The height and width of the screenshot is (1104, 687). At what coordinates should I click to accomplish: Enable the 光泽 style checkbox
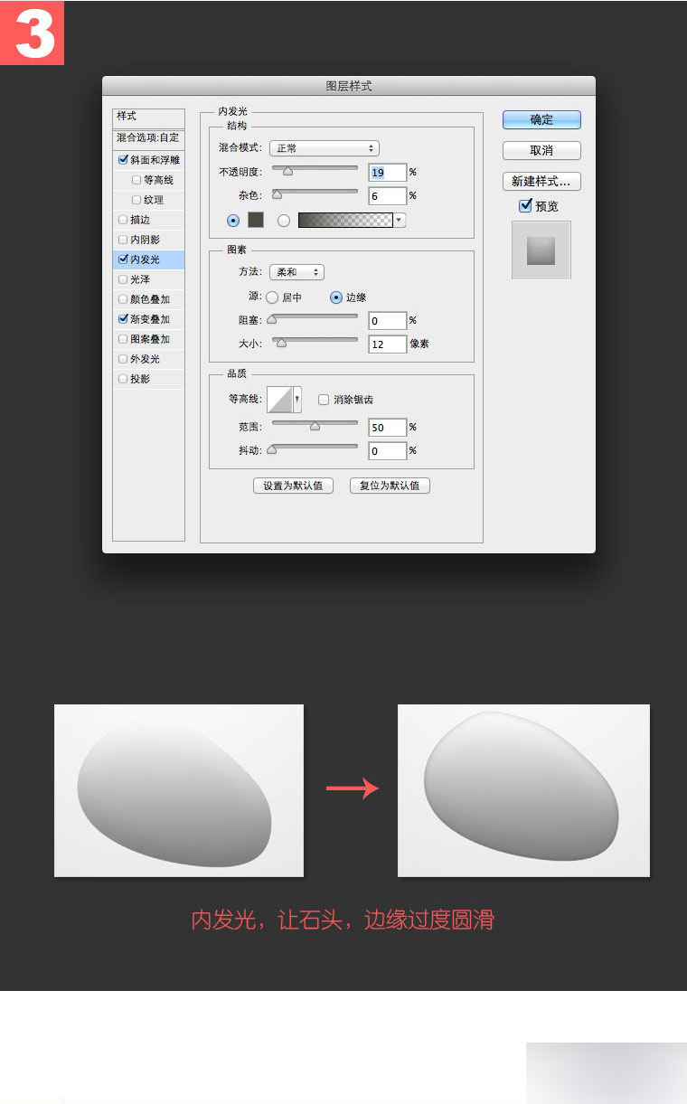tap(123, 279)
